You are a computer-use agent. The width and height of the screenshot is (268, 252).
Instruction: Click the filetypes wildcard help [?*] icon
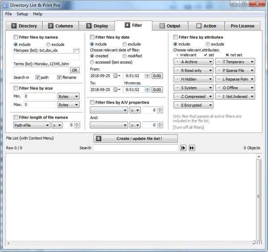tap(76, 50)
